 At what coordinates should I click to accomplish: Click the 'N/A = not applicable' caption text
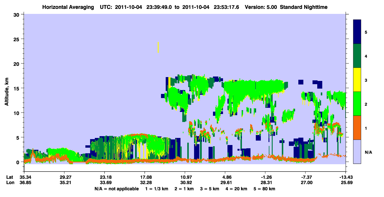pyautogui.click(x=116, y=189)
